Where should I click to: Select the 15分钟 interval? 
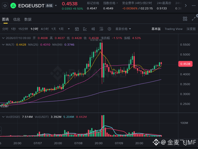(23, 29)
